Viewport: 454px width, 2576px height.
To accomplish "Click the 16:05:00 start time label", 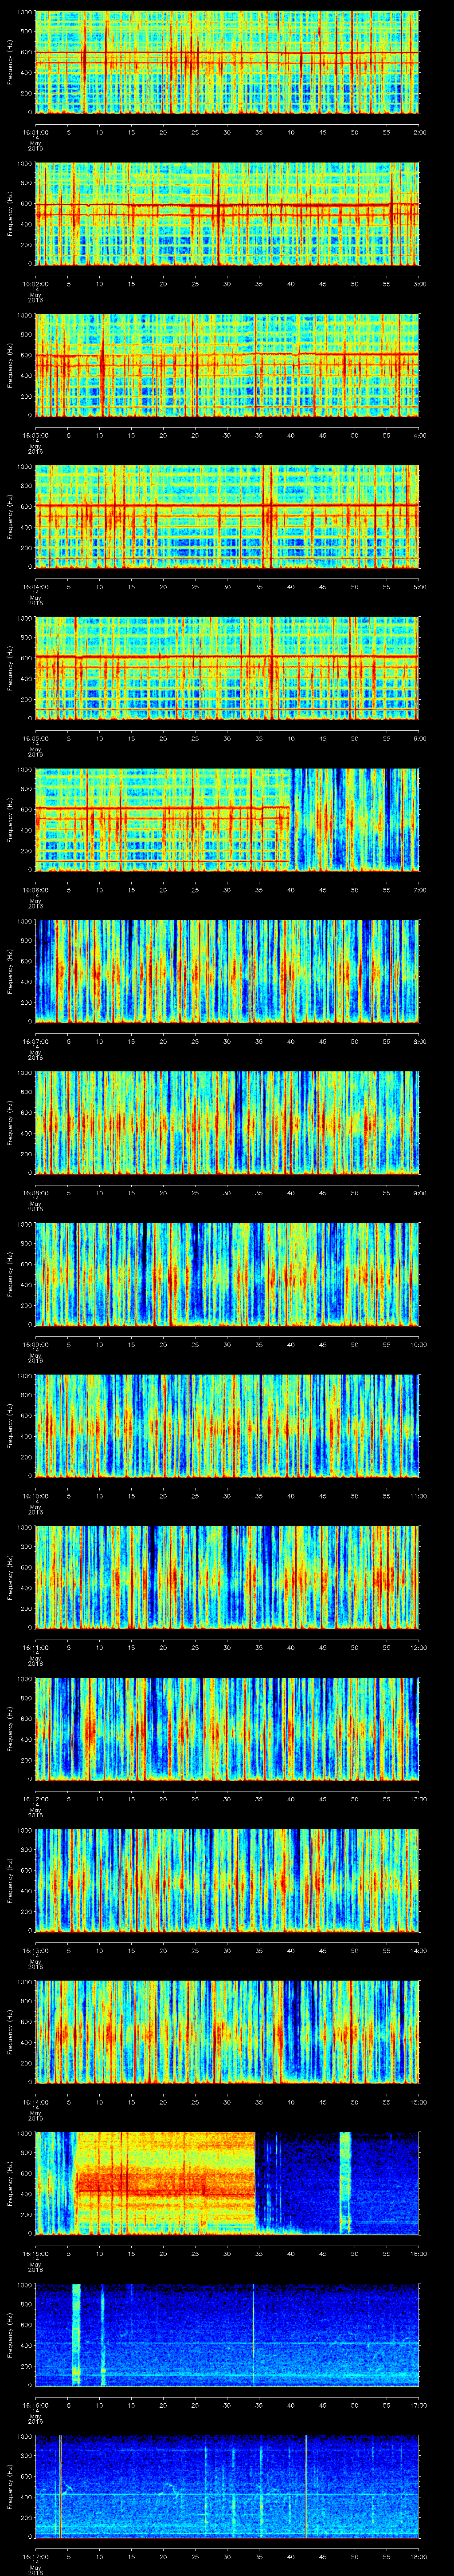I will coord(36,738).
